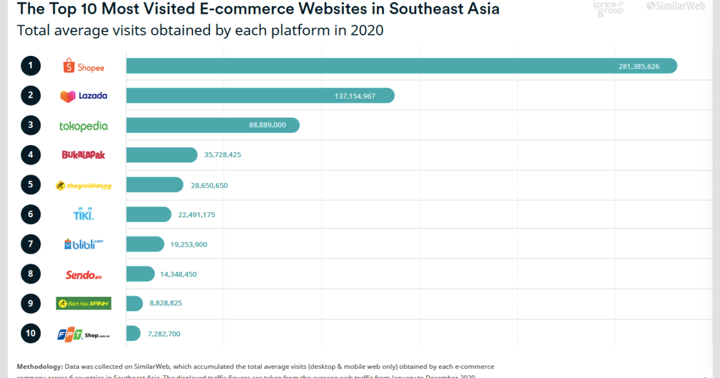Select the Bach hoa Xanh logo

83,303
